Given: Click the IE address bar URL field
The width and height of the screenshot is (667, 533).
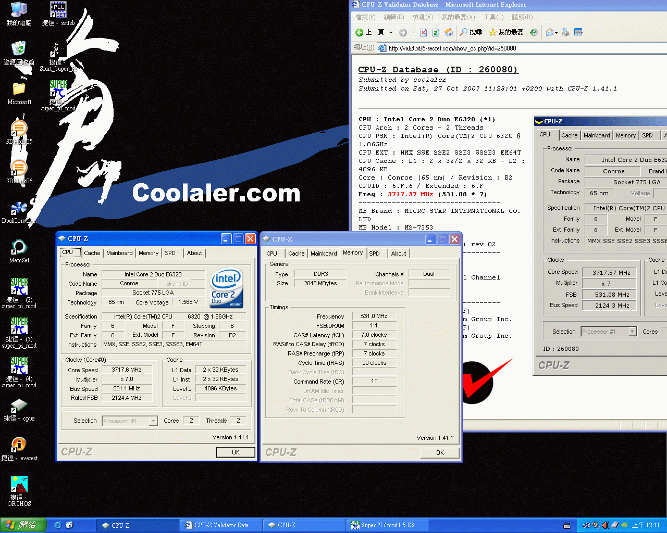Looking at the screenshot, I should click(x=522, y=48).
